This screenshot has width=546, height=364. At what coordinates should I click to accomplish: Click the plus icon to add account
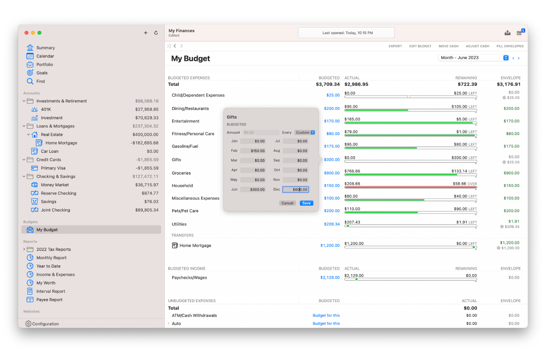146,33
